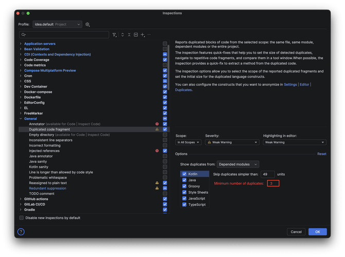Click the Reset options link
The height and width of the screenshot is (257, 345).
pos(321,154)
